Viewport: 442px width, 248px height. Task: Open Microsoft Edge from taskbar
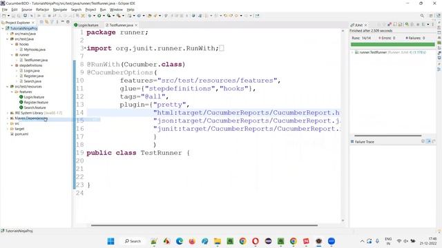180,241
